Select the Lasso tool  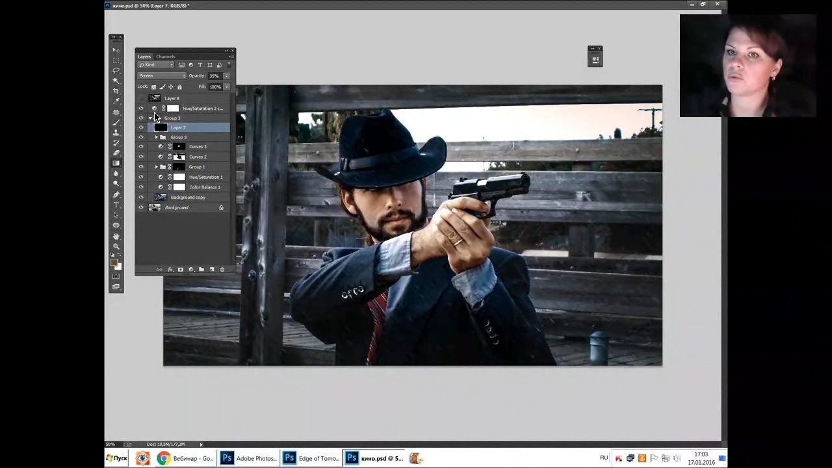(116, 70)
